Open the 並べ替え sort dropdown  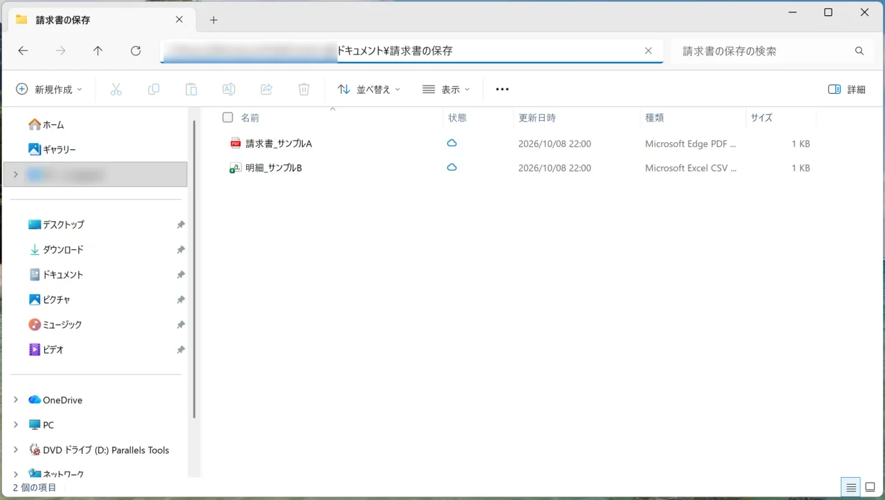tap(369, 89)
